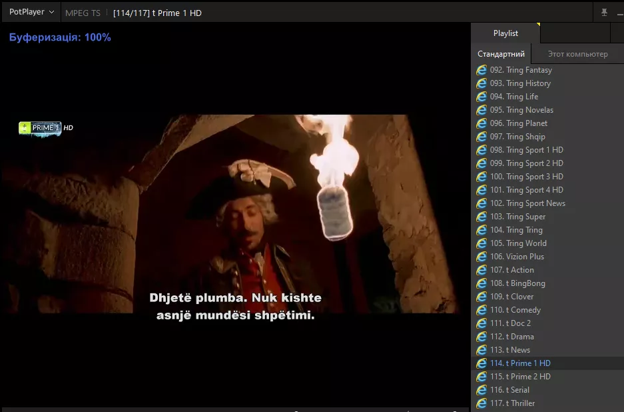Select '103. Tring Super' playlist row

[x=547, y=217]
